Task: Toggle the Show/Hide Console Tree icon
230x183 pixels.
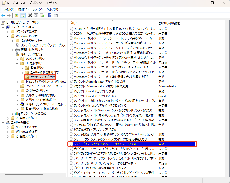Action: point(23,16)
